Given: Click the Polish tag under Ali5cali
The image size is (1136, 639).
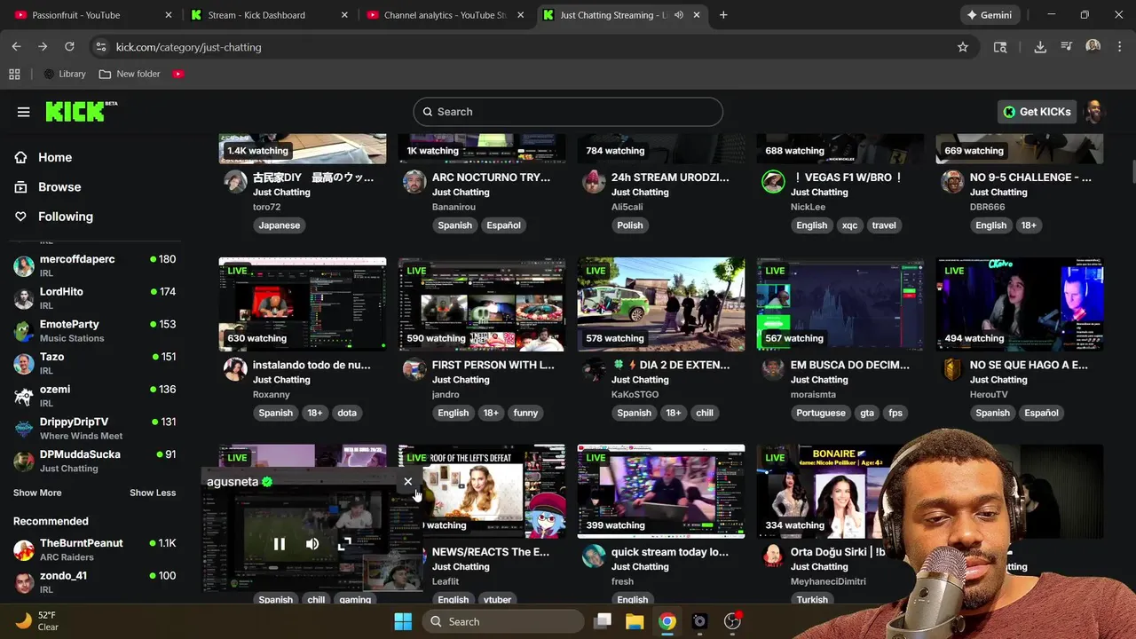Looking at the screenshot, I should point(630,225).
